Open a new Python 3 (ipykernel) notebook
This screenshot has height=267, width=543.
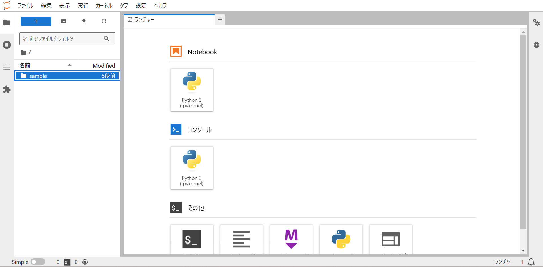191,90
